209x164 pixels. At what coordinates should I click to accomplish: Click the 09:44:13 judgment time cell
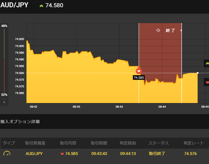[128, 154]
